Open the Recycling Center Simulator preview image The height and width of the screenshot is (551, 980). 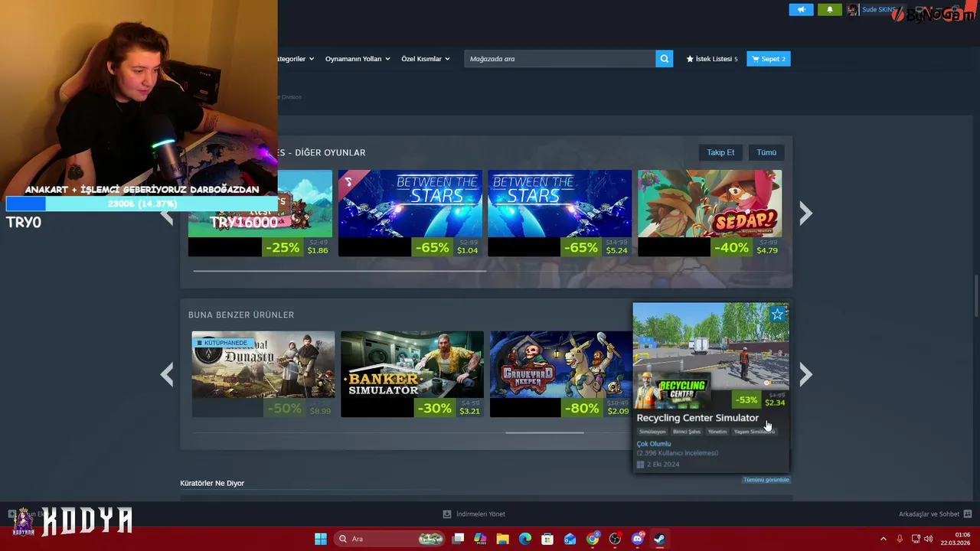coord(711,347)
